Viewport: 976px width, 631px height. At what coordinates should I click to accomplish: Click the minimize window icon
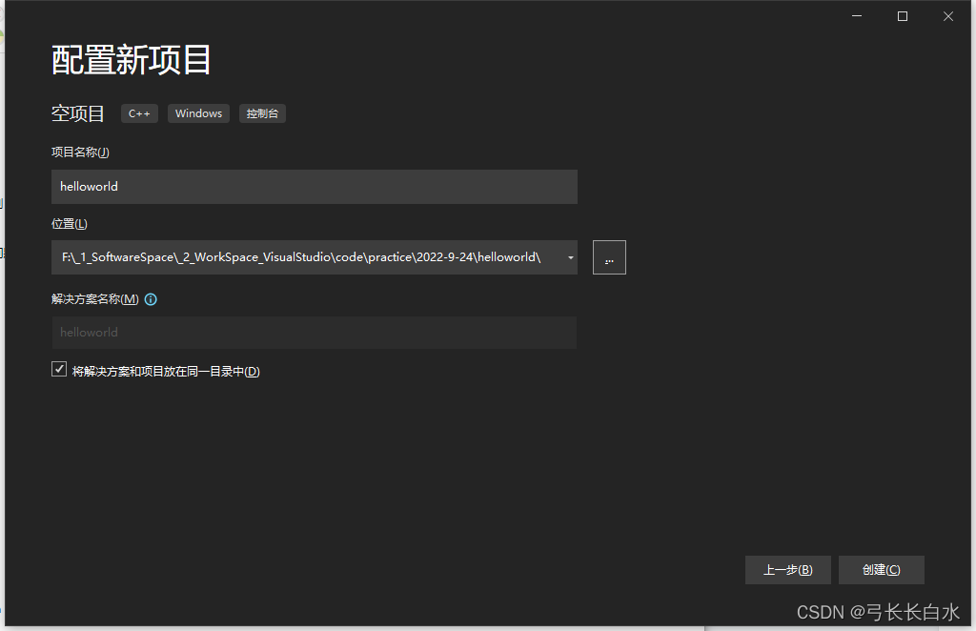click(856, 15)
